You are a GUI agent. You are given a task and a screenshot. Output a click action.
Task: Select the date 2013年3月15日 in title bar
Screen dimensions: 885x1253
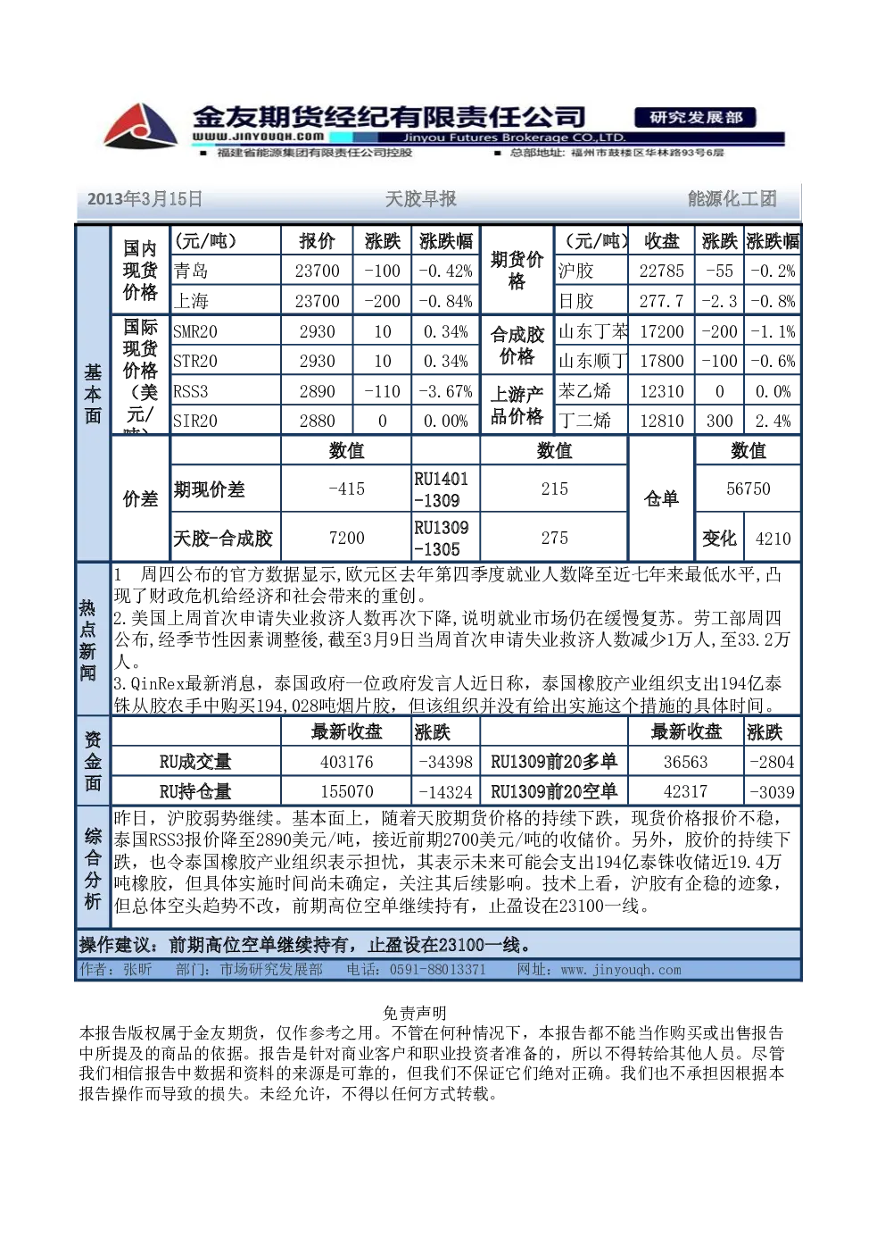coord(145,199)
